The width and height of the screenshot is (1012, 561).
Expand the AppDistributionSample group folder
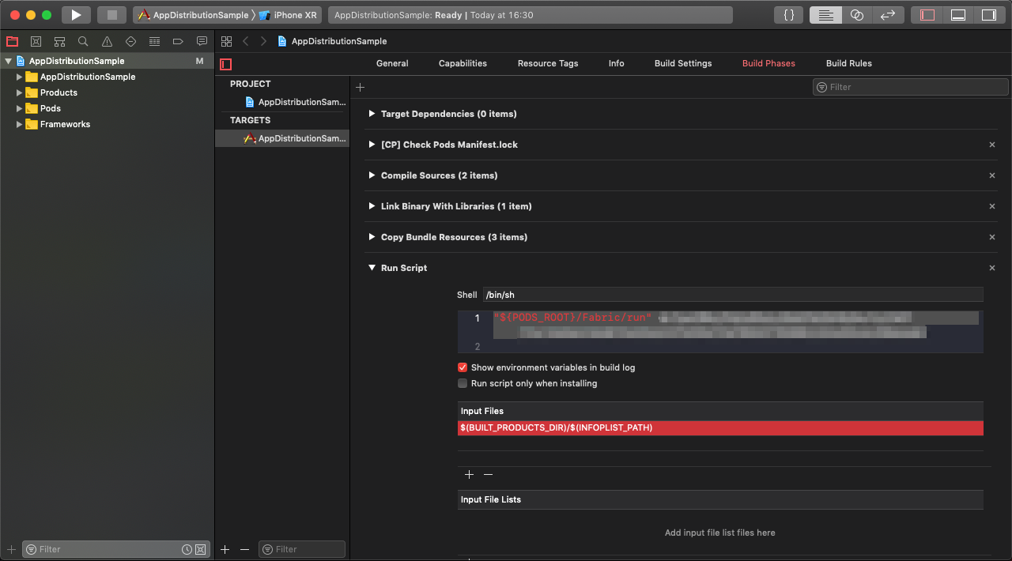pos(20,77)
